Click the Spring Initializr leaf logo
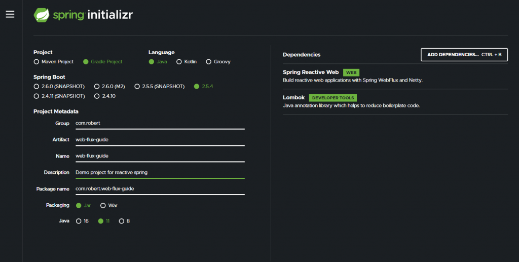 tap(42, 15)
